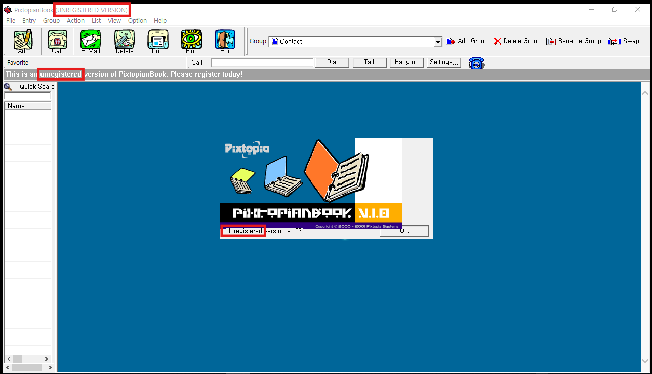This screenshot has height=374, width=652.
Task: Click the Favorite bar label
Action: pyautogui.click(x=18, y=63)
